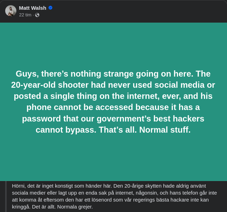Click the Swedish line starting 'sociala medier eller lagt upp'
This screenshot has height=212, width=227.
point(114,193)
